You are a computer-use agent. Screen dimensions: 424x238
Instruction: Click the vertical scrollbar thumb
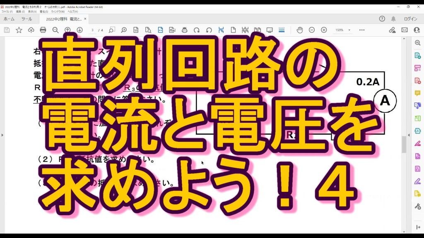(404, 145)
